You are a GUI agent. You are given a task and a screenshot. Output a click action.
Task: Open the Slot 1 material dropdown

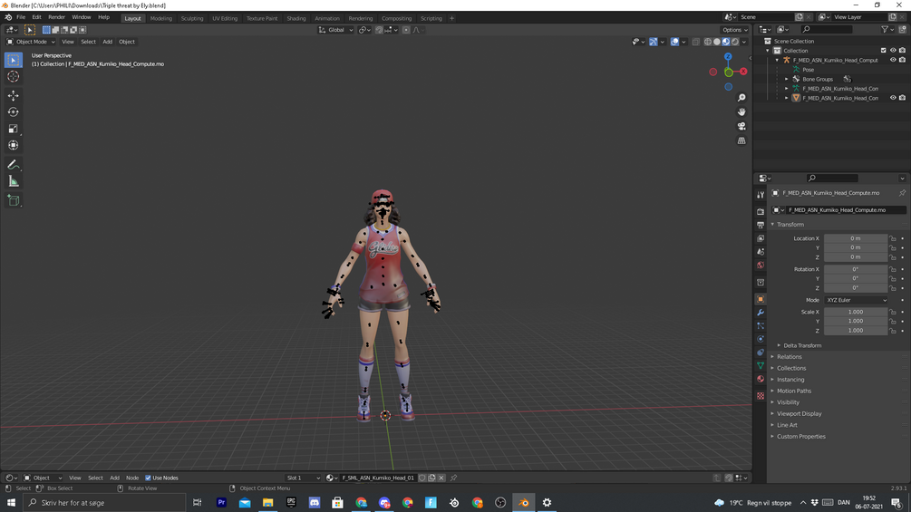click(303, 478)
